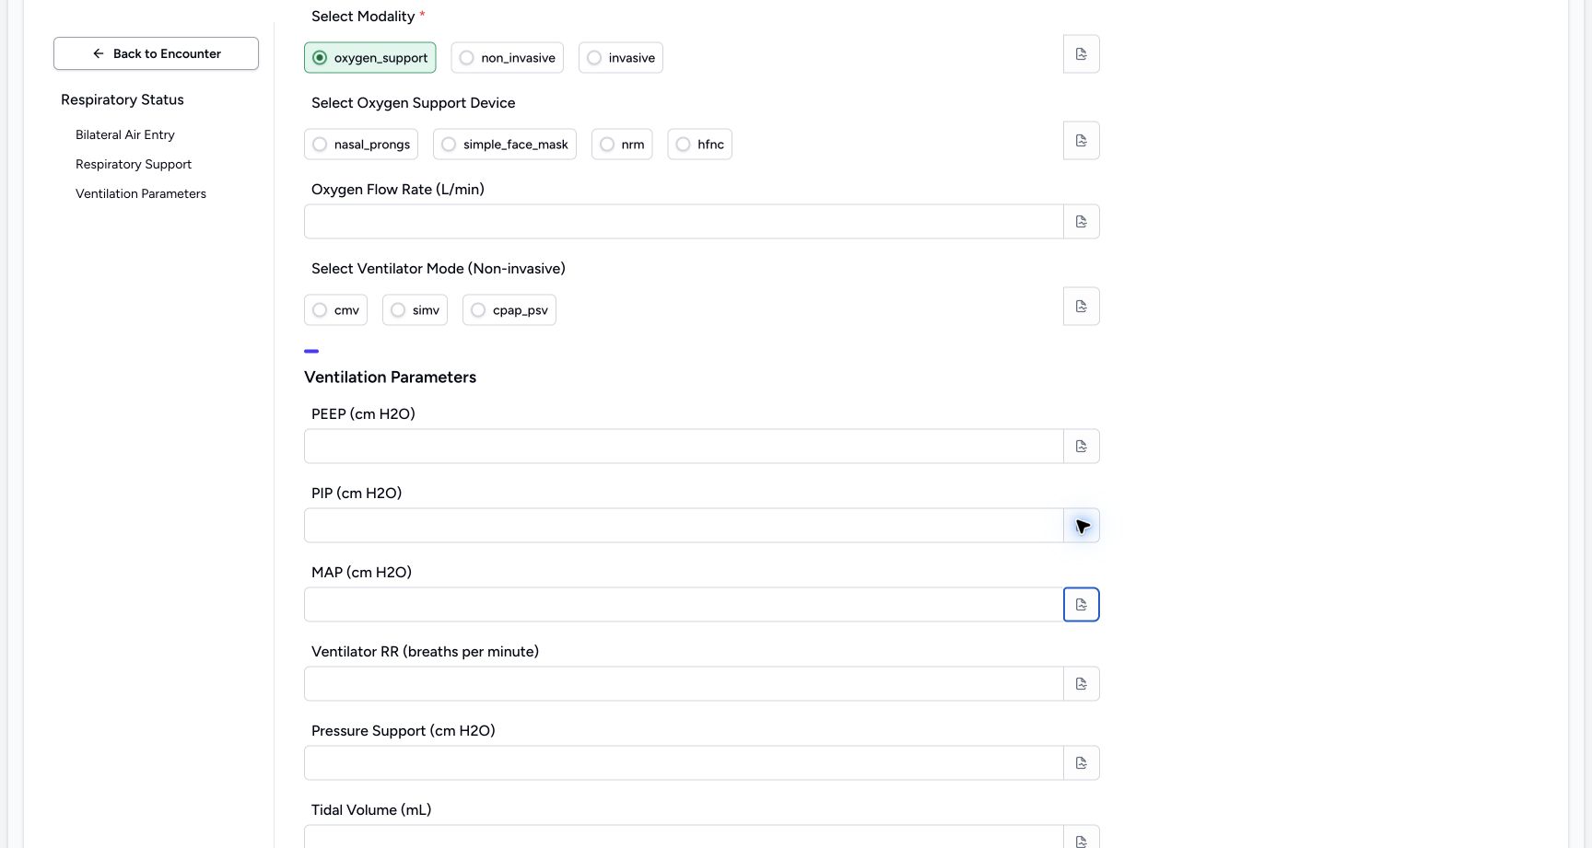Screen dimensions: 1592x848
Task: Navigate to Ventilation Parameters in sidebar
Action: point(141,193)
